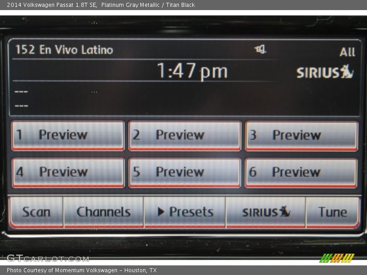Select the 152 En Vivo Latino channel name

pyautogui.click(x=64, y=49)
